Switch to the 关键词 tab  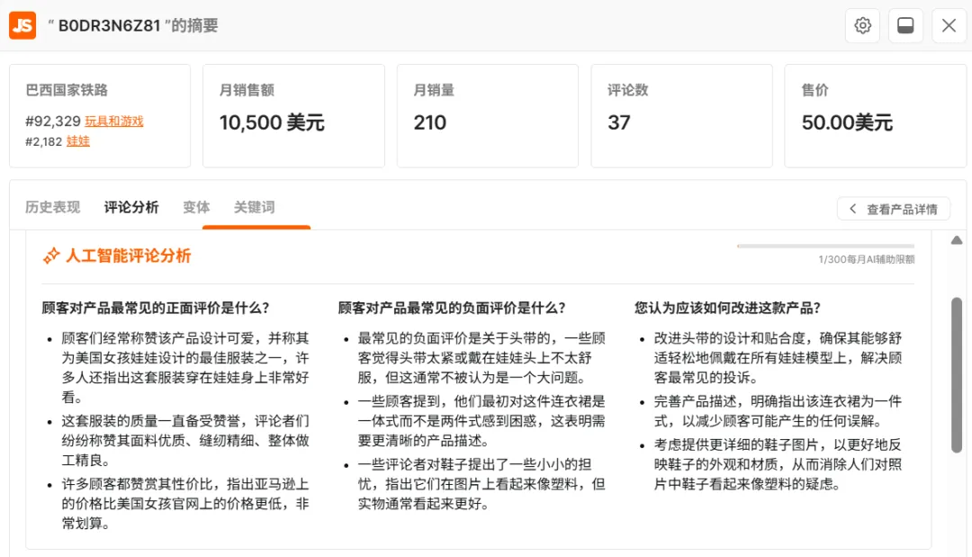(x=255, y=206)
